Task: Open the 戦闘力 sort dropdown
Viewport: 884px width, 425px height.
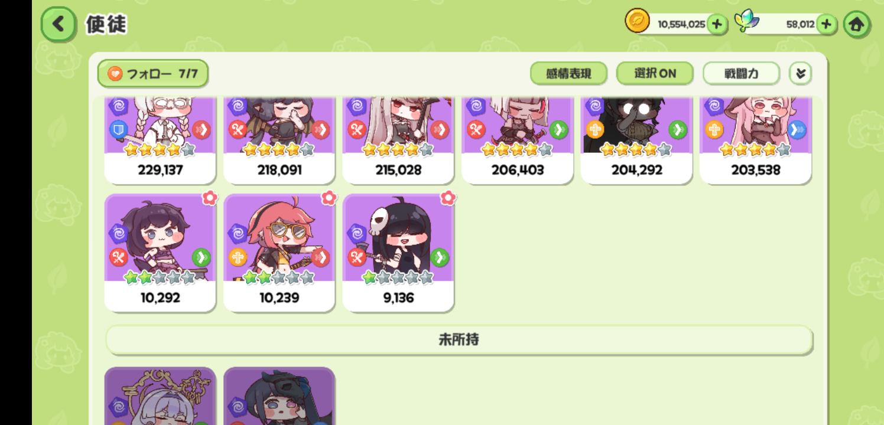Action: pyautogui.click(x=741, y=74)
